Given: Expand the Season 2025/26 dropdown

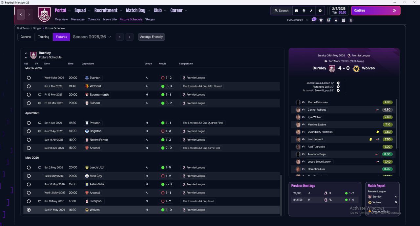Looking at the screenshot, I should (x=92, y=37).
